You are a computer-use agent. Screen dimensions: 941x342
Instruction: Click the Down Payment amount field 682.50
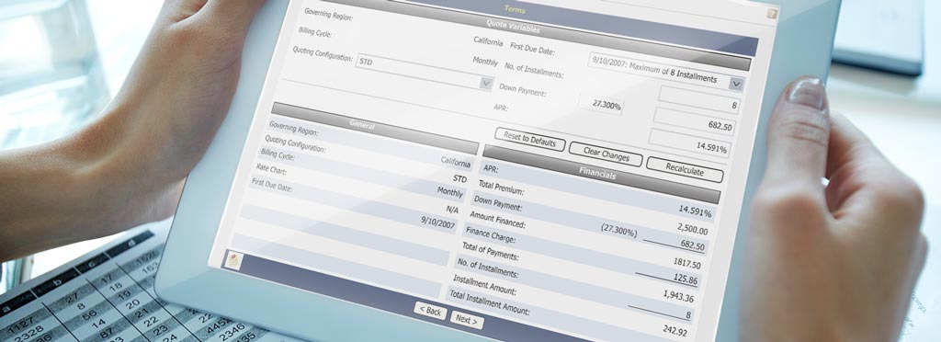(x=695, y=121)
